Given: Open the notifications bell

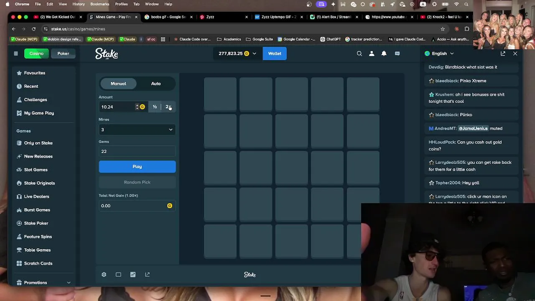Looking at the screenshot, I should pyautogui.click(x=384, y=54).
